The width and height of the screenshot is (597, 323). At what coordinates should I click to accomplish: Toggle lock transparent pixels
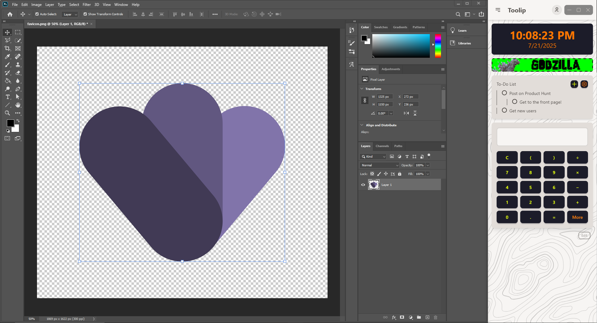pyautogui.click(x=372, y=174)
